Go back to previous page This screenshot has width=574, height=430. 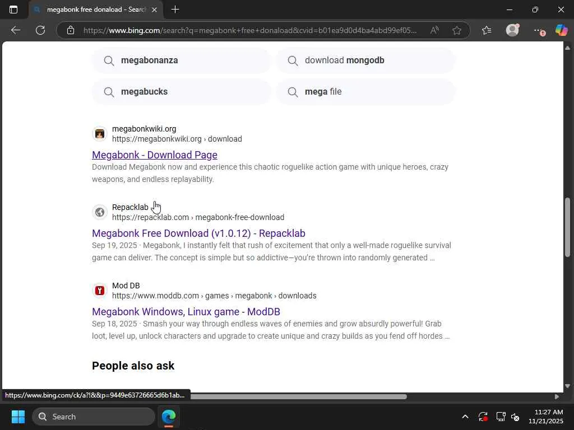coord(15,30)
